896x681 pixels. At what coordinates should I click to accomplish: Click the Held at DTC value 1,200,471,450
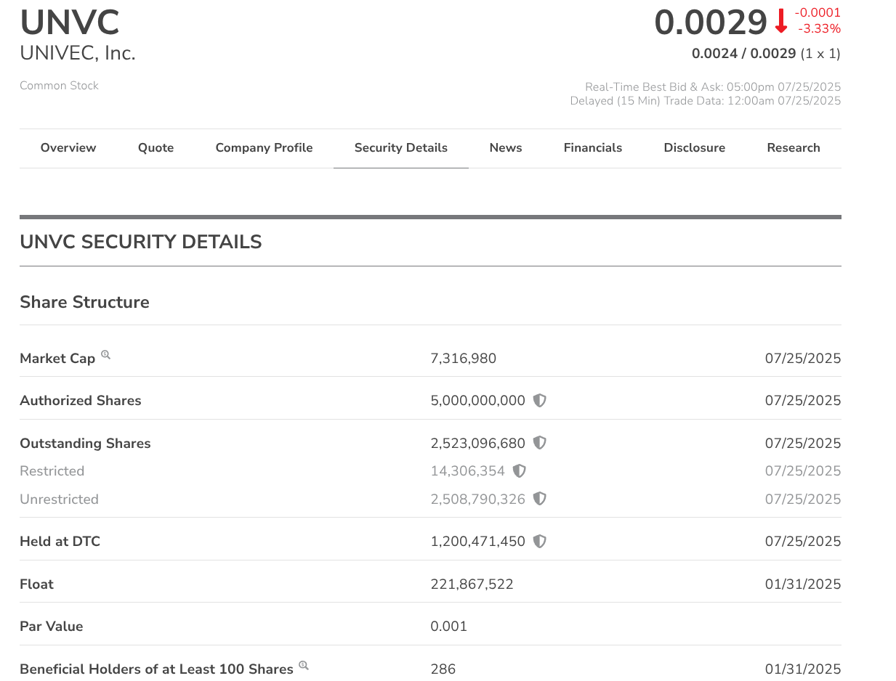[x=478, y=542]
